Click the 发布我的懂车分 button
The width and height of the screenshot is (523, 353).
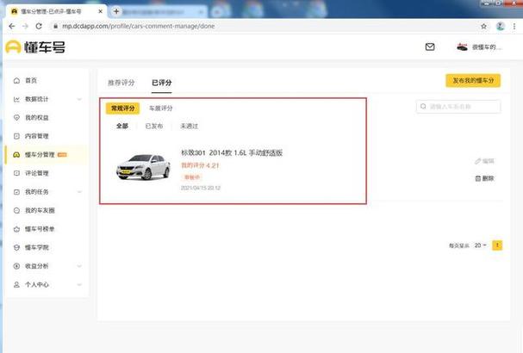point(473,81)
